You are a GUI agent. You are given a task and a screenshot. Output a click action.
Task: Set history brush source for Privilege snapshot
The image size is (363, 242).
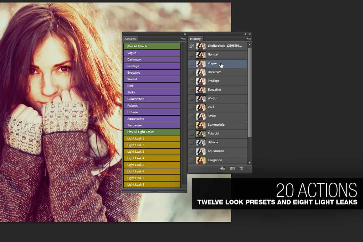(191, 81)
